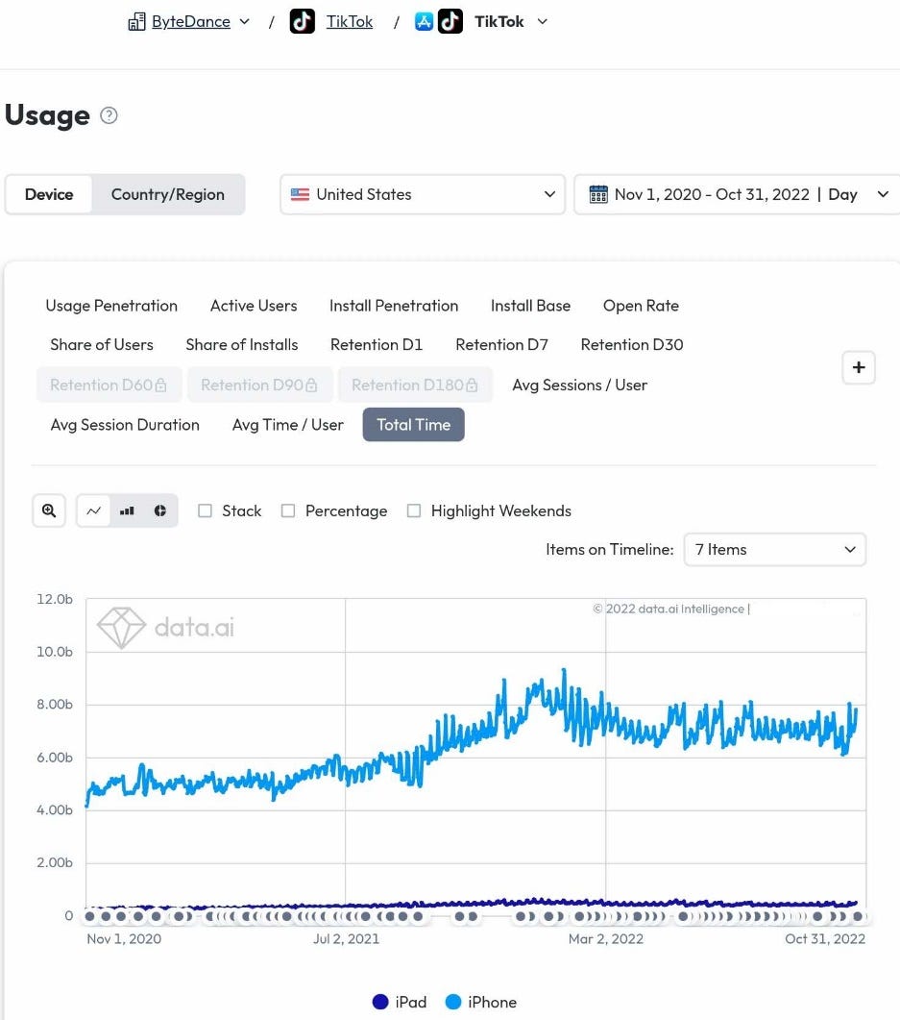Switch to line chart view
900x1020 pixels.
[93, 510]
